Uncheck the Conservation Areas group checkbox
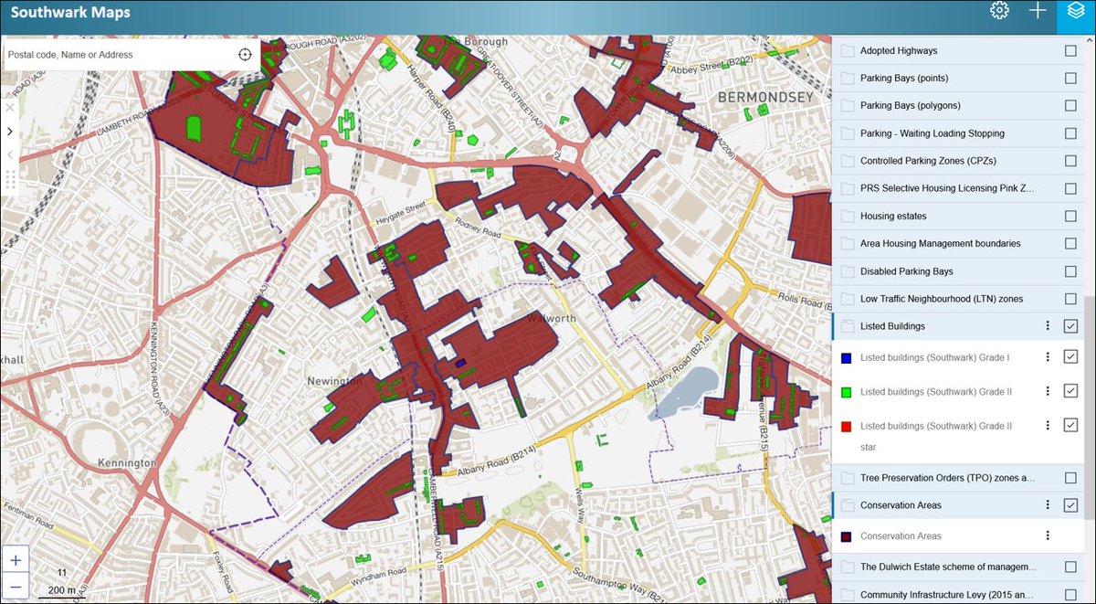This screenshot has height=604, width=1096. (x=1070, y=505)
